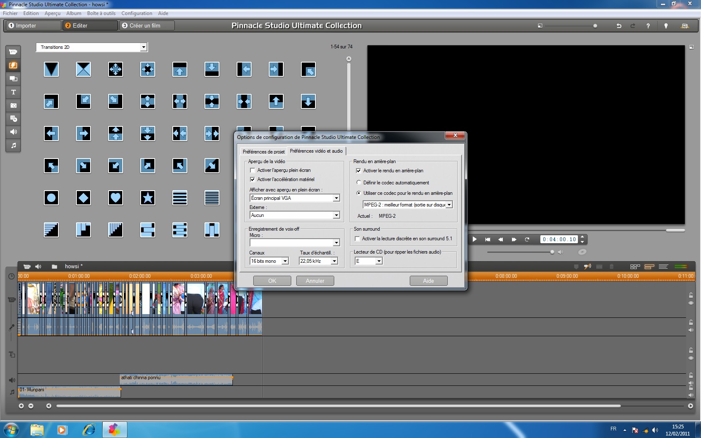Viewport: 701px width, 438px height.
Task: Toggle the video track eye visibility icon
Action: [x=691, y=303]
